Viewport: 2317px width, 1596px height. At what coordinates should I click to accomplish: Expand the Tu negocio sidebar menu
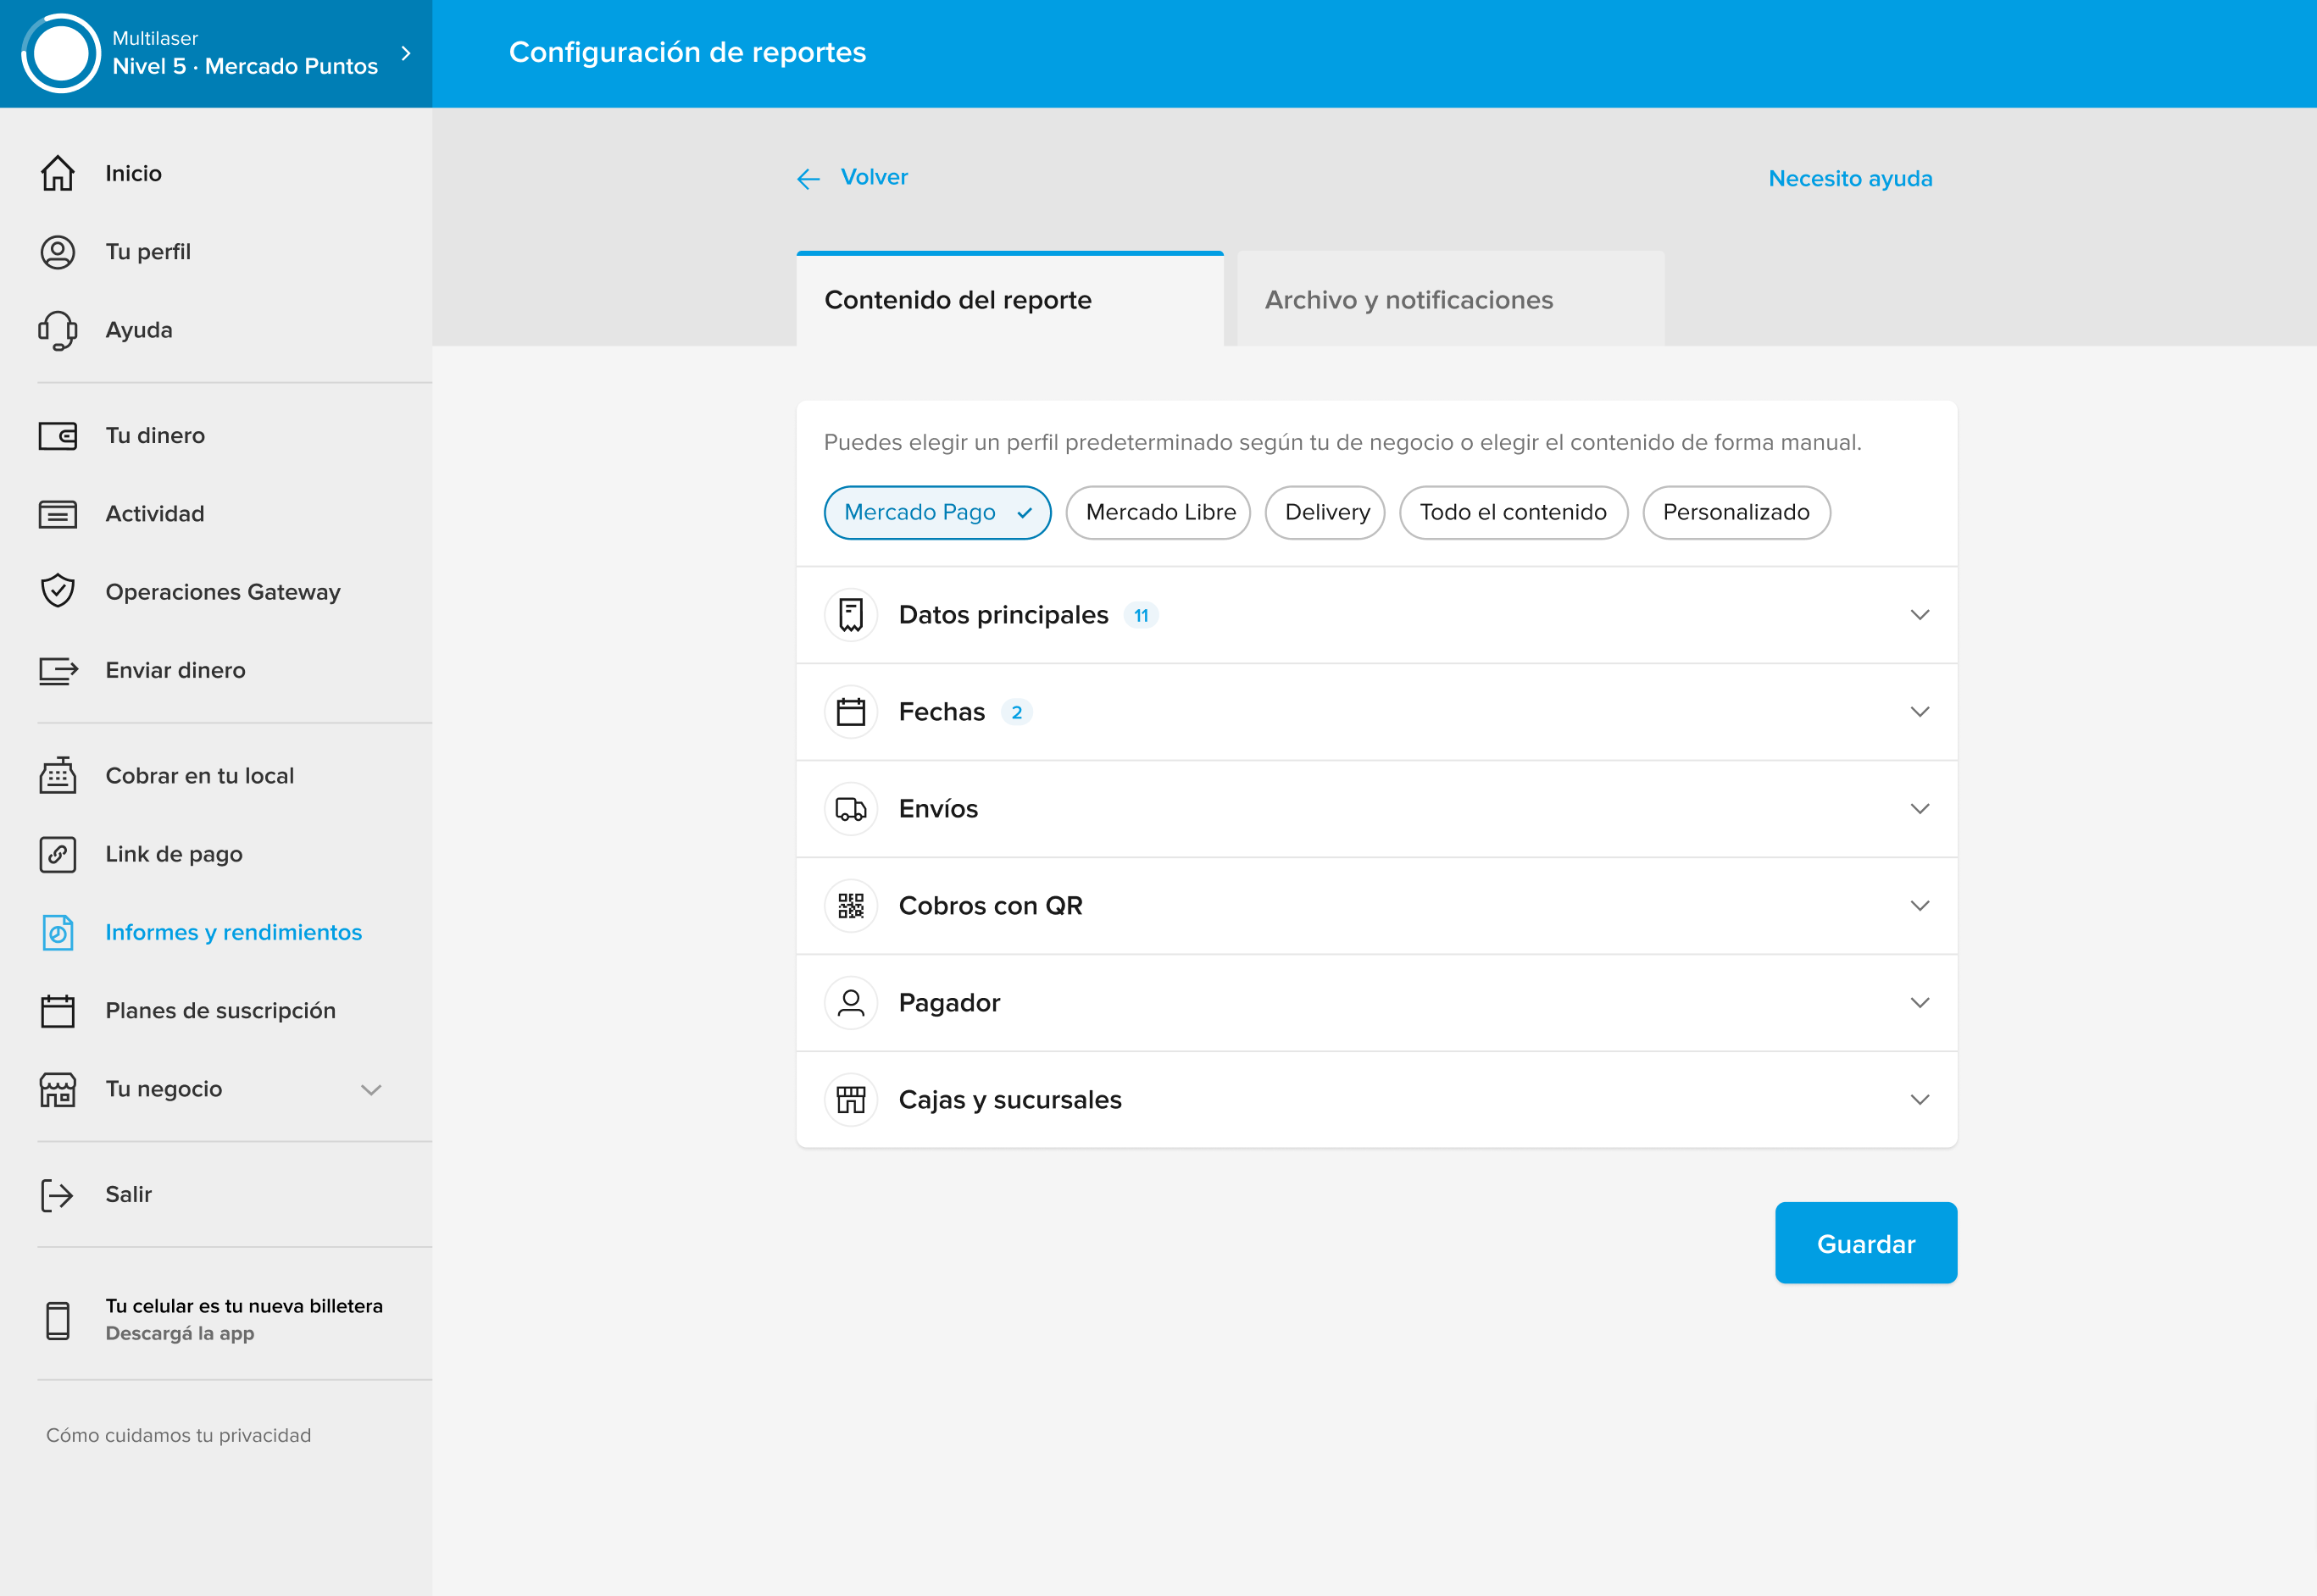pyautogui.click(x=370, y=1089)
